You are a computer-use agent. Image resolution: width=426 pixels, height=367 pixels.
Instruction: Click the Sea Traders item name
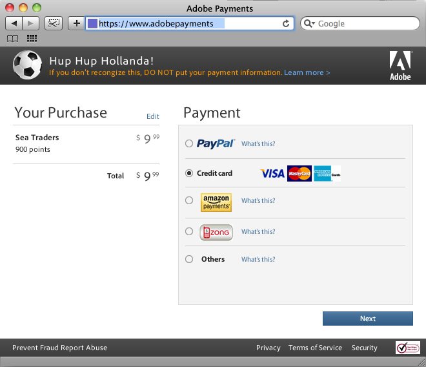pos(37,138)
